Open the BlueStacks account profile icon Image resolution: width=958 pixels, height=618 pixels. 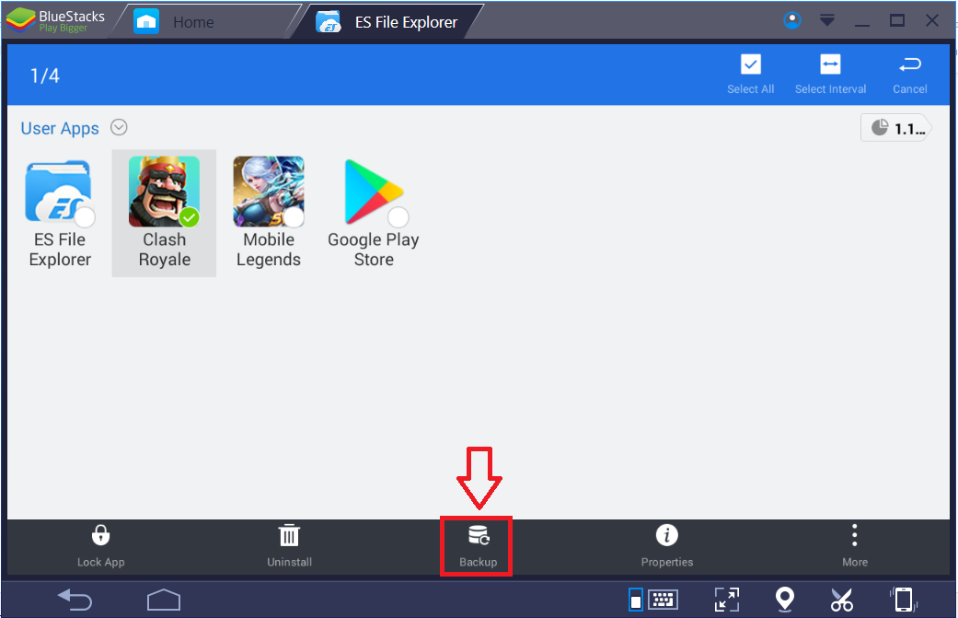[x=791, y=21]
